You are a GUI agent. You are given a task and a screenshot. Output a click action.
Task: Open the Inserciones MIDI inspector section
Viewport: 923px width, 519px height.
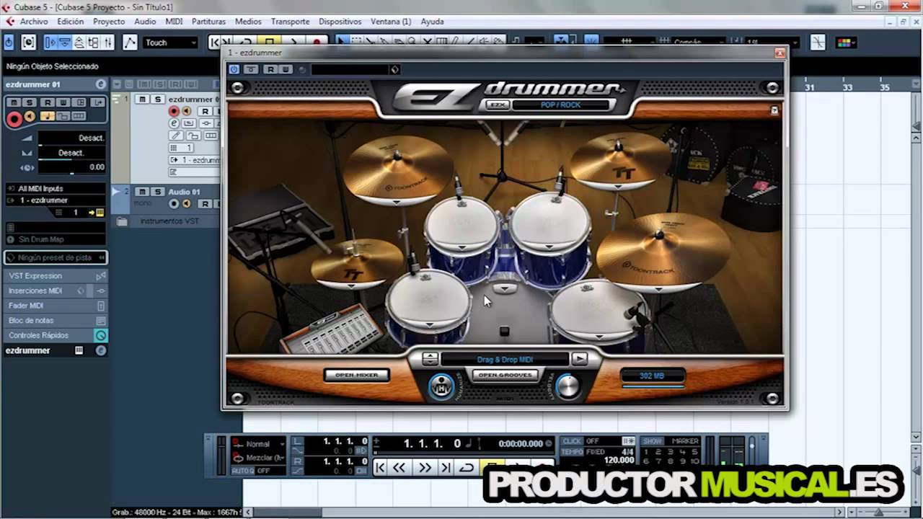point(56,290)
